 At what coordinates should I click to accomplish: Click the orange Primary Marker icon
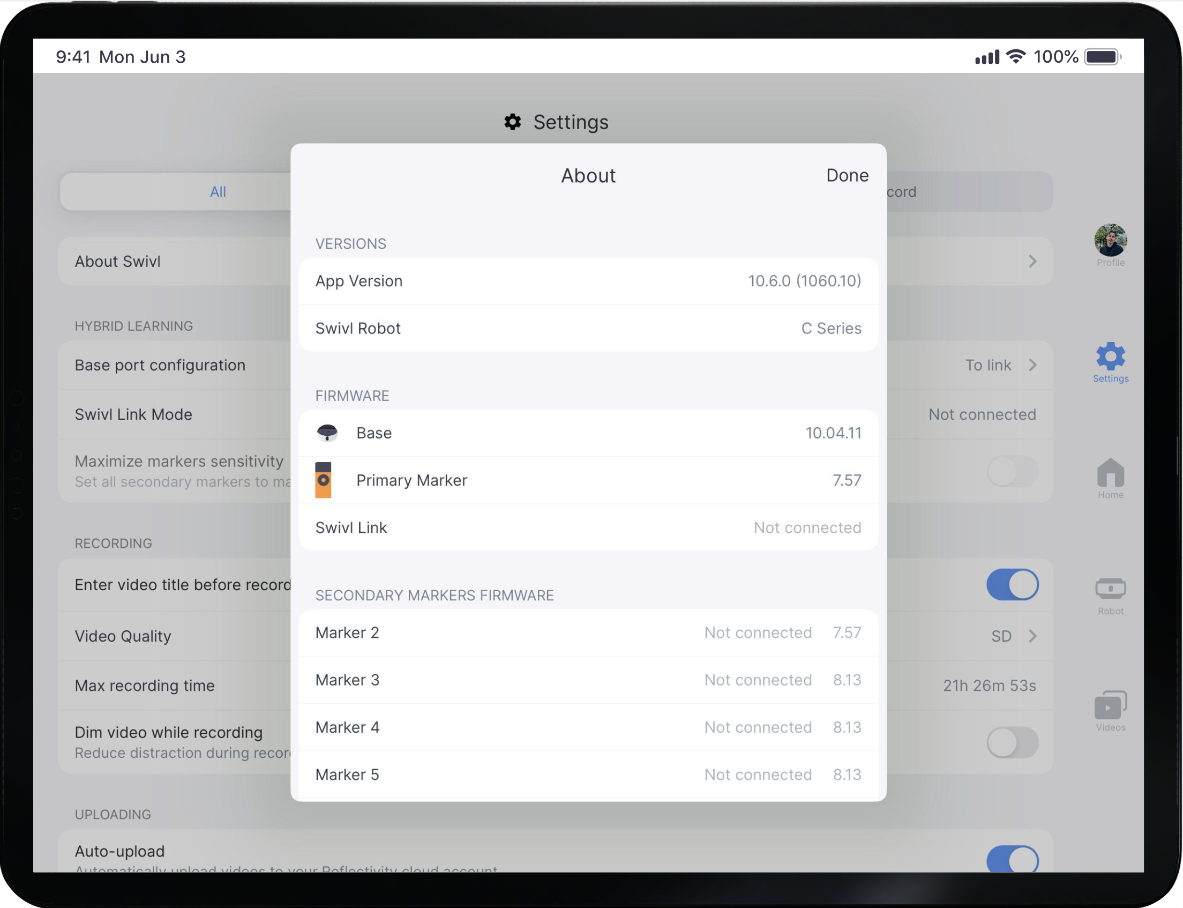tap(323, 480)
